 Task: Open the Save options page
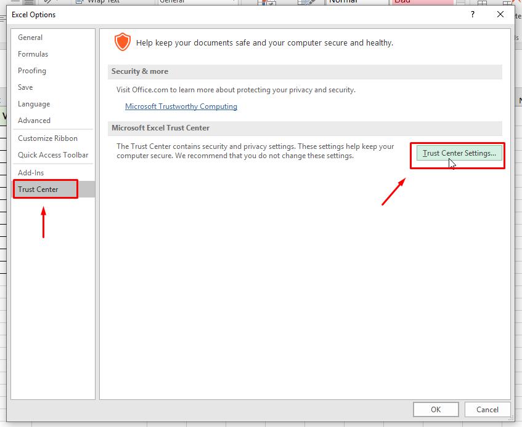coord(25,87)
